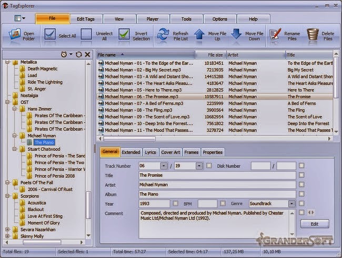Toggle the checkbox next to BPM field
This screenshot has width=342, height=258.
click(x=223, y=203)
